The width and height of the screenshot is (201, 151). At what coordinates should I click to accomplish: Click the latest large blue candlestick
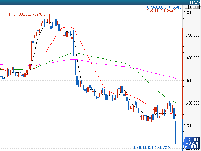(x=176, y=132)
